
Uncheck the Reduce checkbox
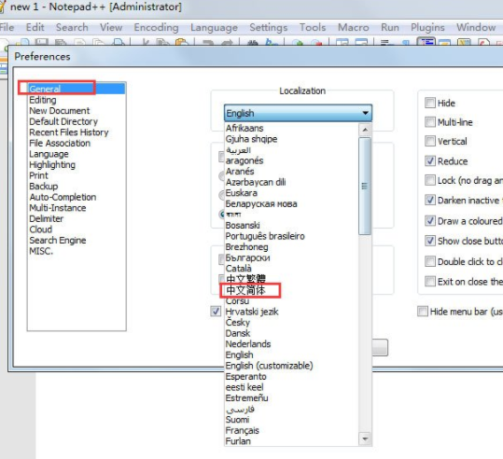click(430, 161)
